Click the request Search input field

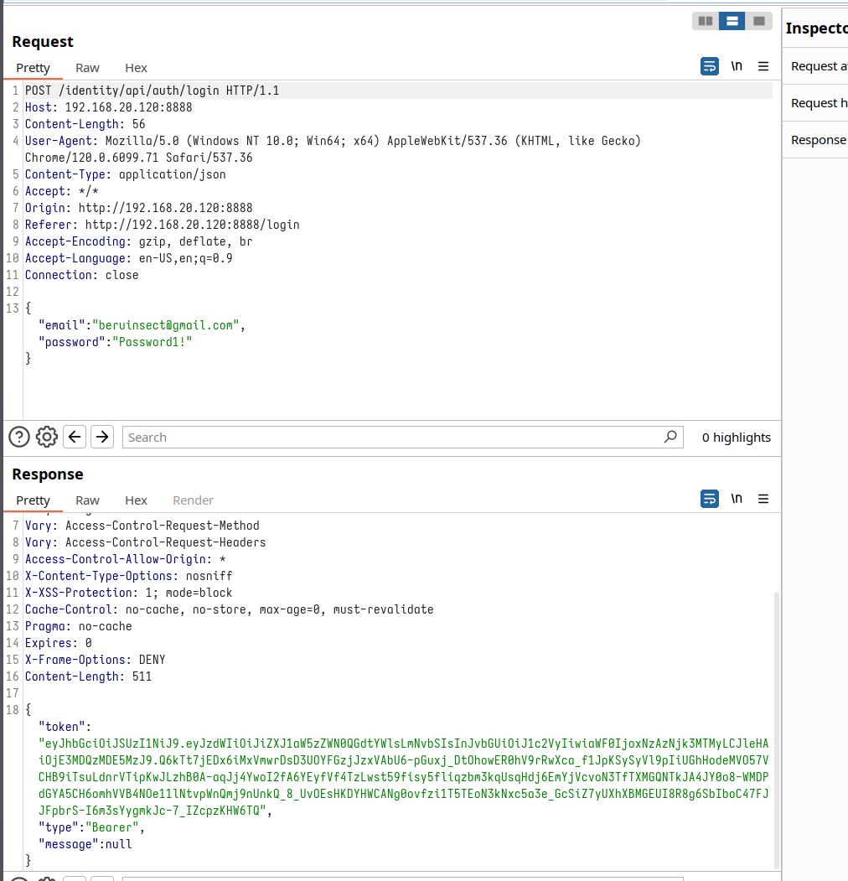pos(394,437)
